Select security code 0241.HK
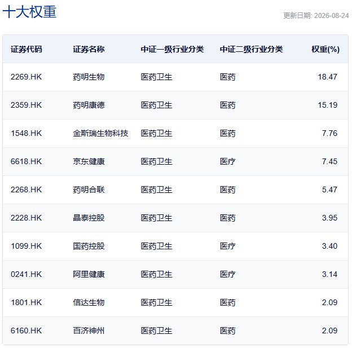Viewport: 352px width, 348px height. pyautogui.click(x=27, y=274)
